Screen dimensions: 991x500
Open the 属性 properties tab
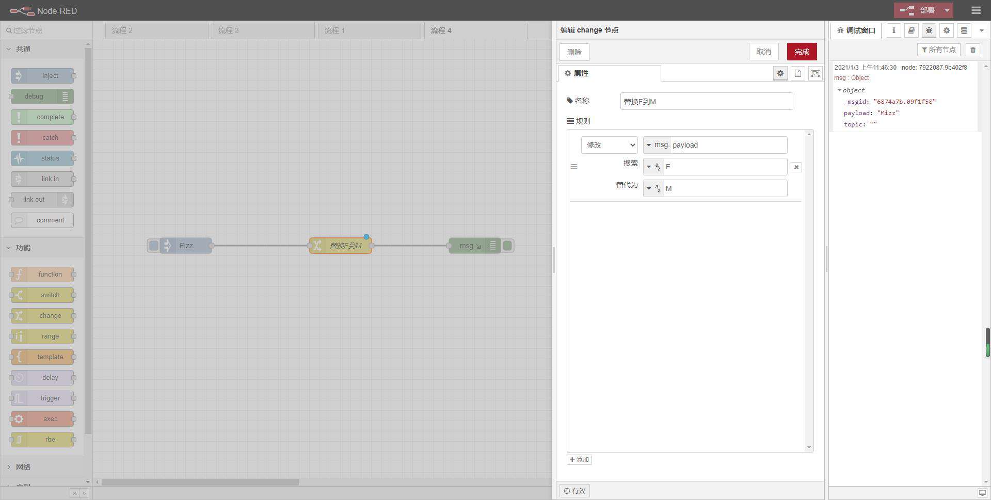(x=609, y=74)
